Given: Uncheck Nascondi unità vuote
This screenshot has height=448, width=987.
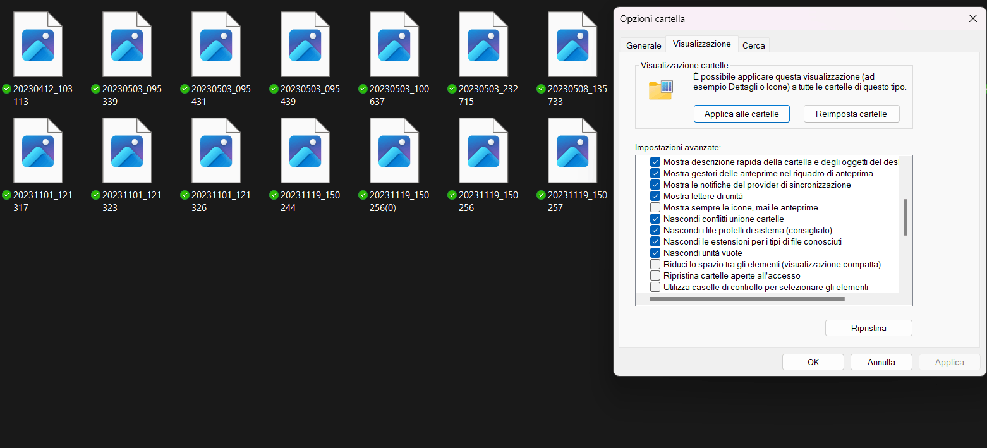Looking at the screenshot, I should (x=655, y=253).
